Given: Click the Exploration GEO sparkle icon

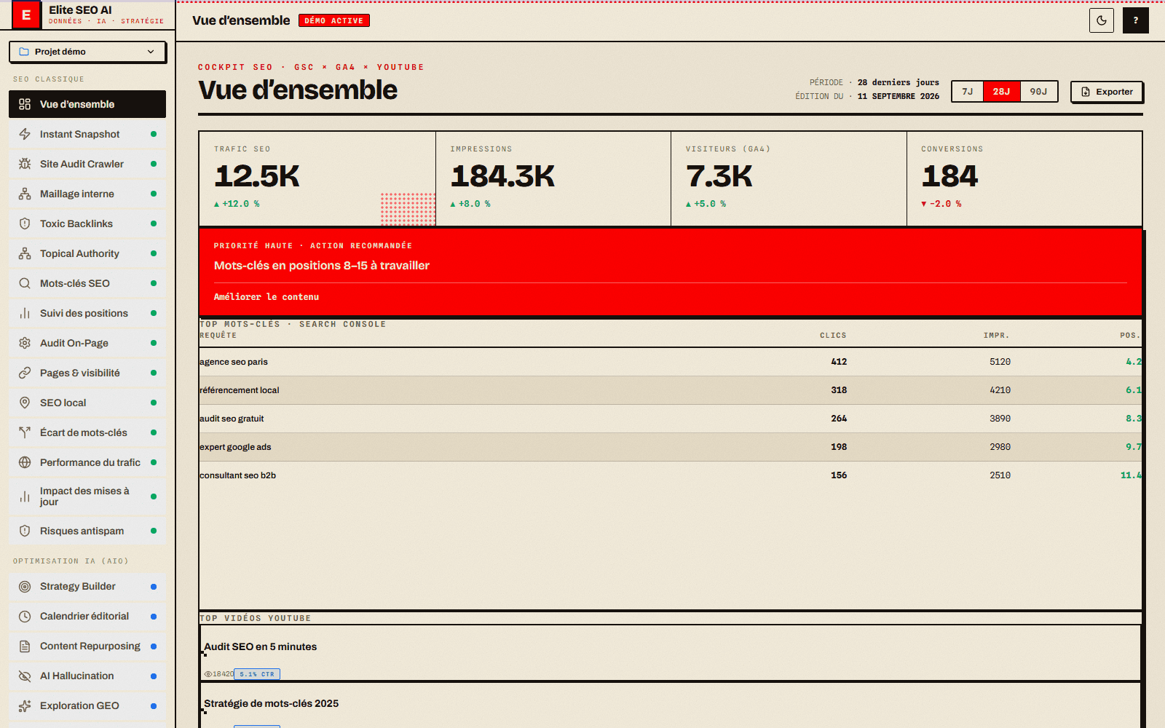Looking at the screenshot, I should 25,706.
